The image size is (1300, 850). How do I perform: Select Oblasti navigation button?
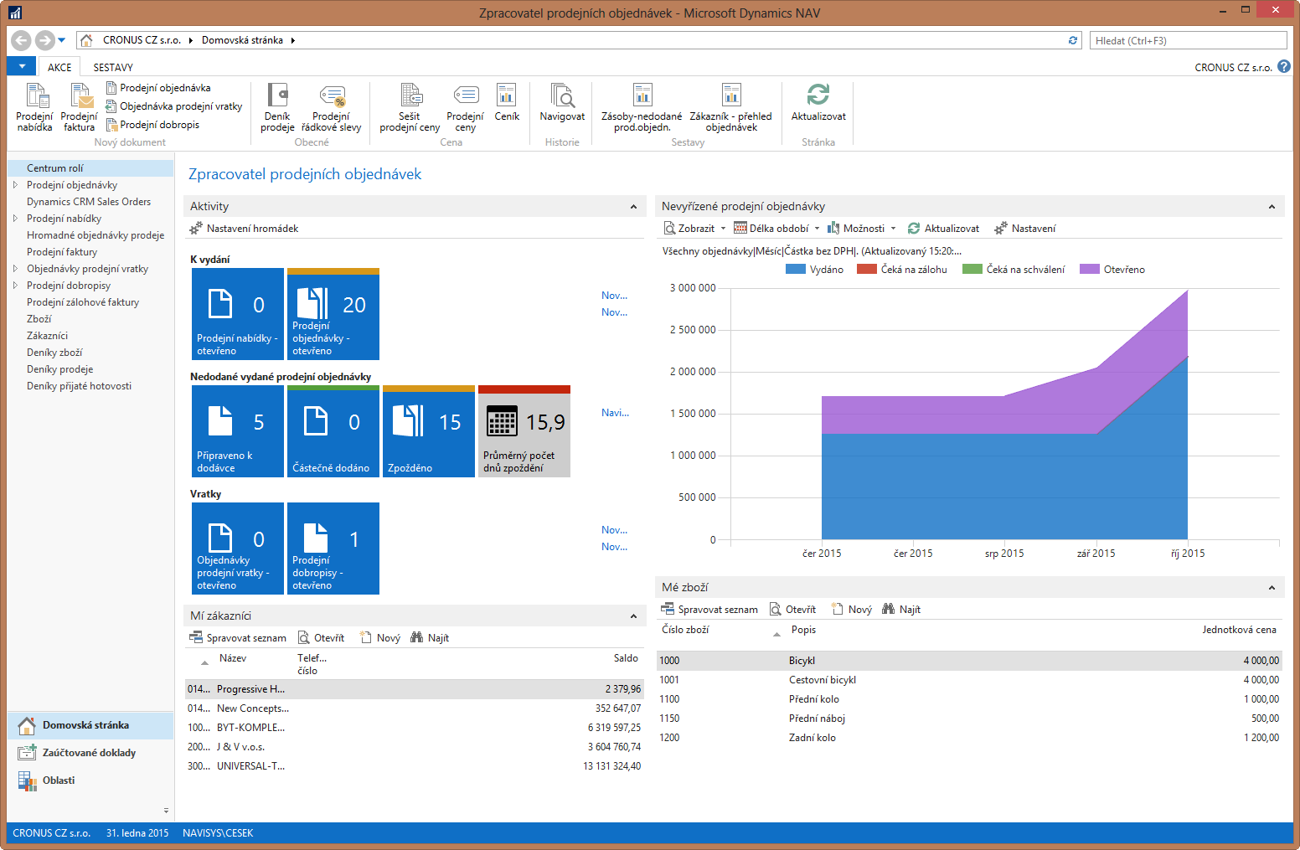coord(90,780)
